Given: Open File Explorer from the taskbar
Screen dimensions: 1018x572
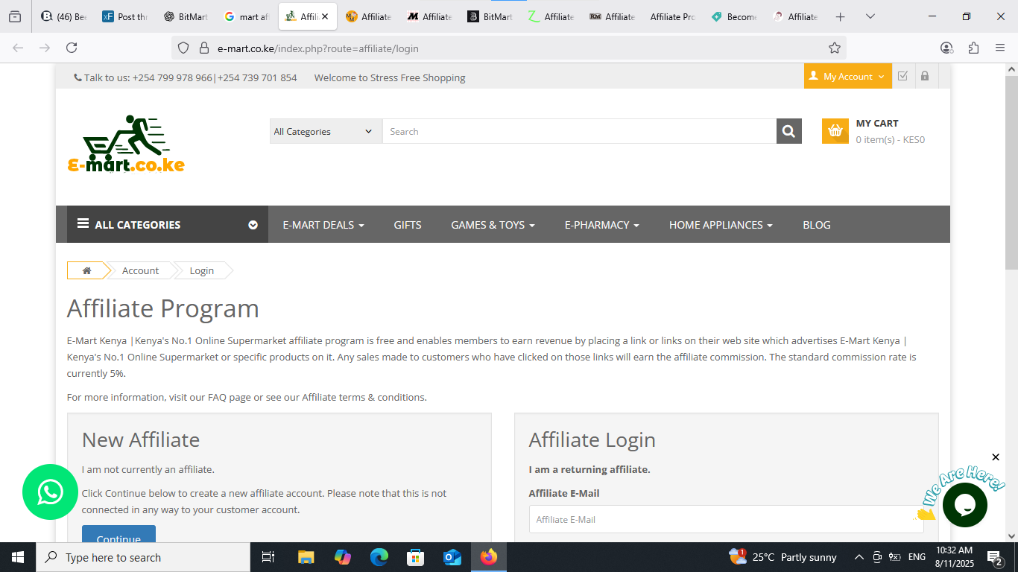Looking at the screenshot, I should click(306, 557).
